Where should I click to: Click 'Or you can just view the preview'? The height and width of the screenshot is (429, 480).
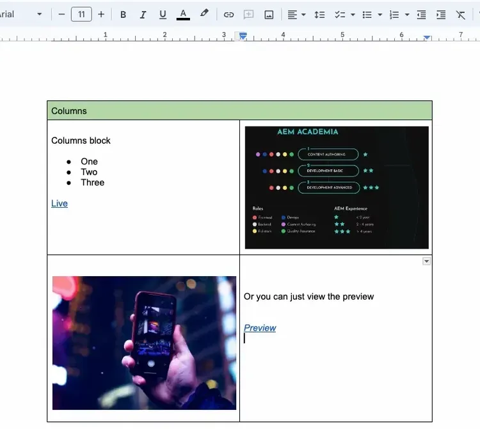[x=308, y=297]
